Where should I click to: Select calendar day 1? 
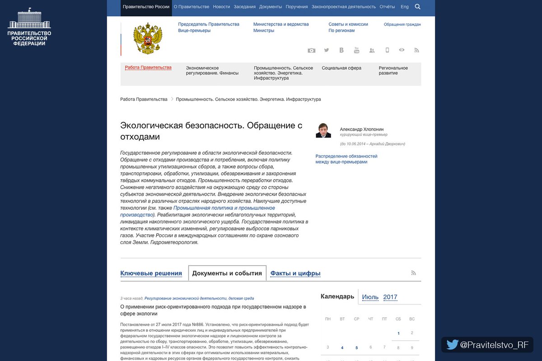398,333
